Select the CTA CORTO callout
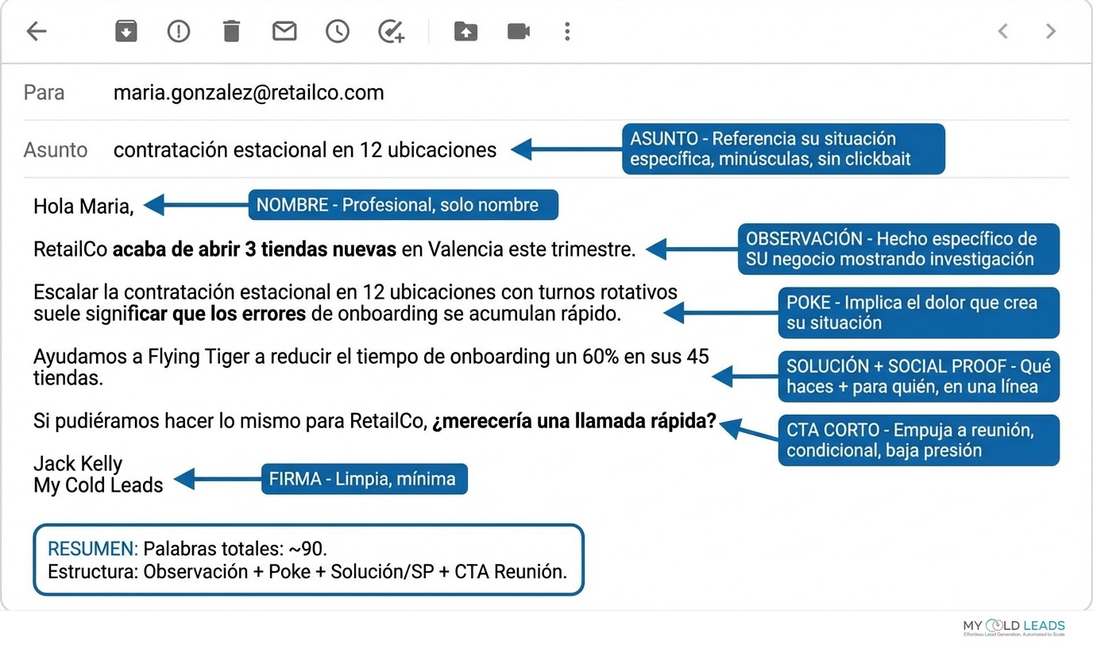 [918, 441]
